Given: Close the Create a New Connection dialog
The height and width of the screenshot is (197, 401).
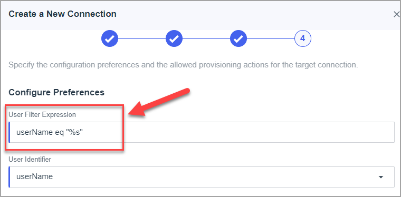Looking at the screenshot, I should point(397,15).
